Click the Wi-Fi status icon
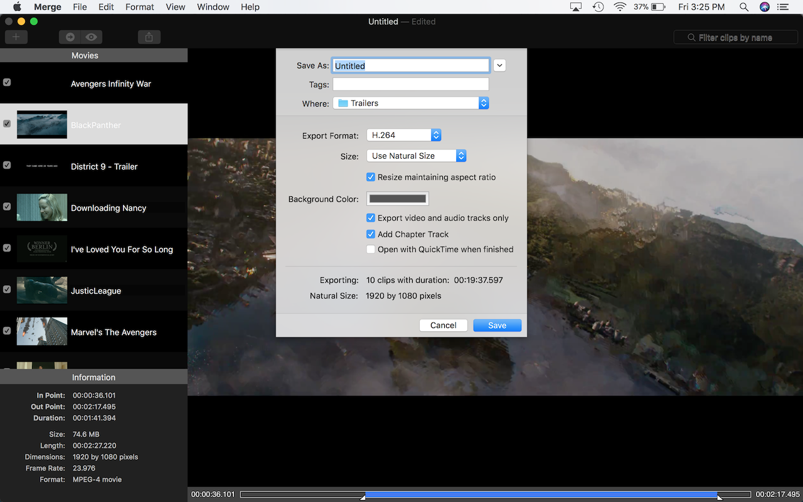803x502 pixels. (620, 7)
